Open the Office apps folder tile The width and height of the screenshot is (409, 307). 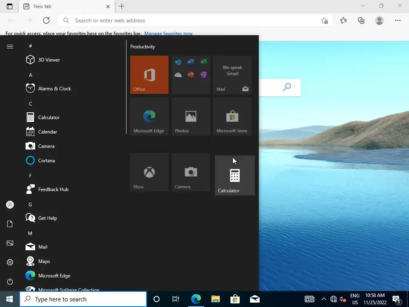pyautogui.click(x=191, y=75)
